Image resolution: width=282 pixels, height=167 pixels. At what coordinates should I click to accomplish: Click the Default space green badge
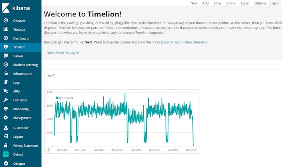pos(6,154)
